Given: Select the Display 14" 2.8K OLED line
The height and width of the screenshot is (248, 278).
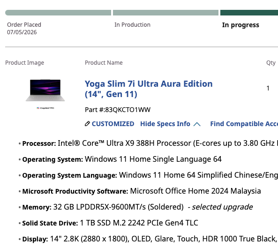Looking at the screenshot, I should click(148, 239).
